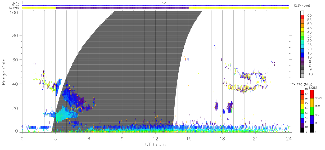Click the CPID value -151

click(163, 3)
